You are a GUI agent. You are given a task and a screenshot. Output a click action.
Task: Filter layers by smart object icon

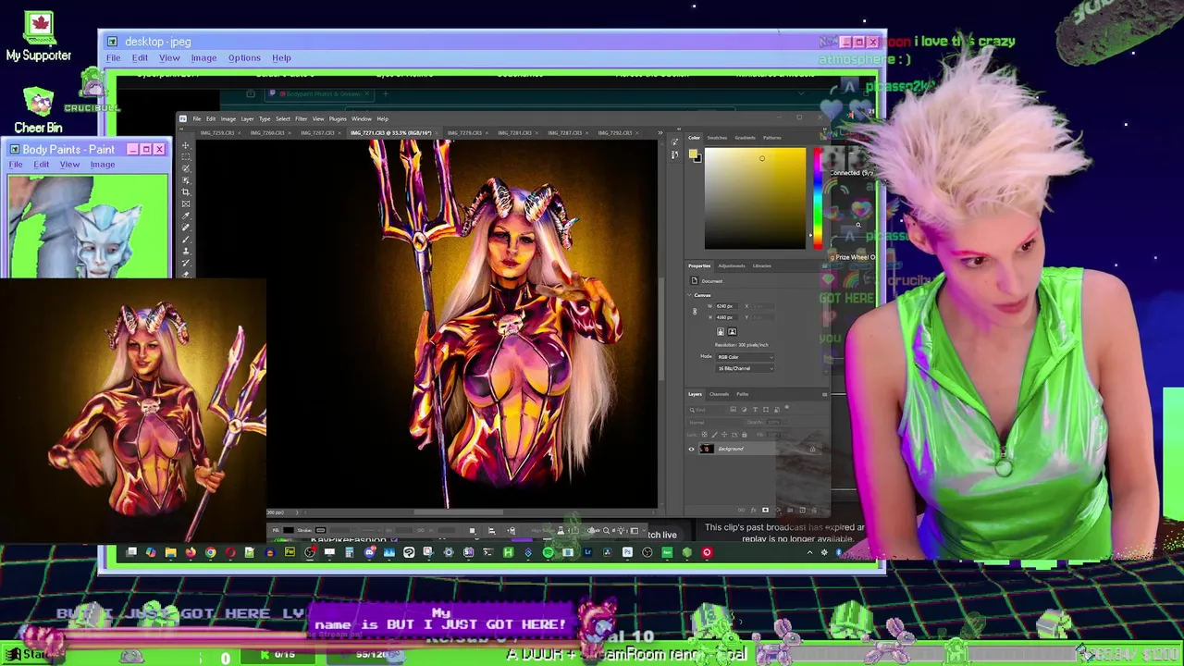[777, 410]
